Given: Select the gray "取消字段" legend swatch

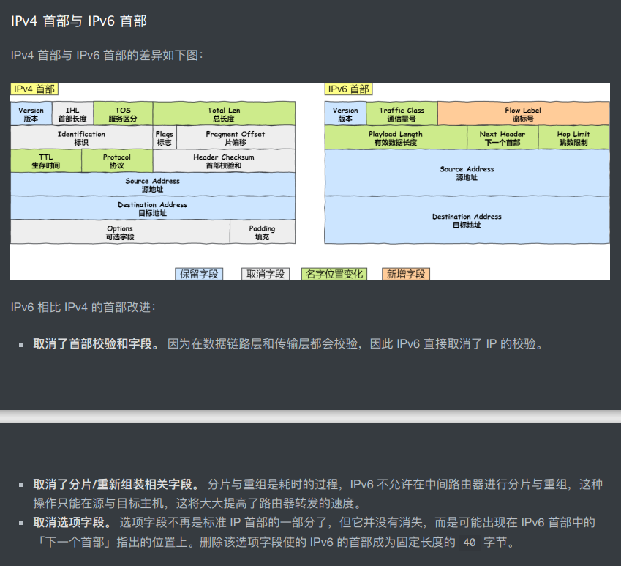Looking at the screenshot, I should click(266, 274).
